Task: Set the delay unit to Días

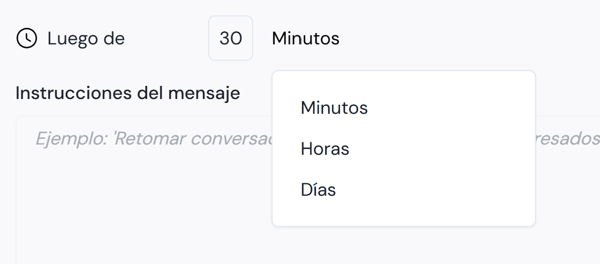Action: pyautogui.click(x=318, y=190)
